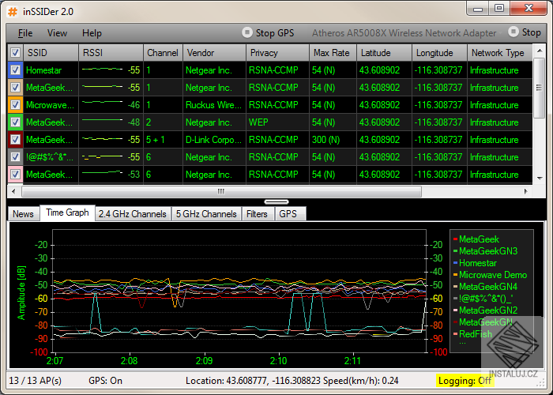Image resolution: width=553 pixels, height=395 pixels.
Task: Open the View menu
Action: point(57,33)
